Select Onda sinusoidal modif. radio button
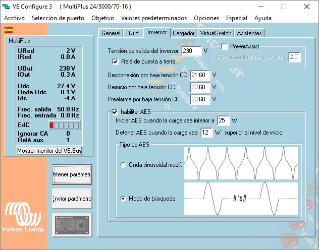 tap(123, 165)
